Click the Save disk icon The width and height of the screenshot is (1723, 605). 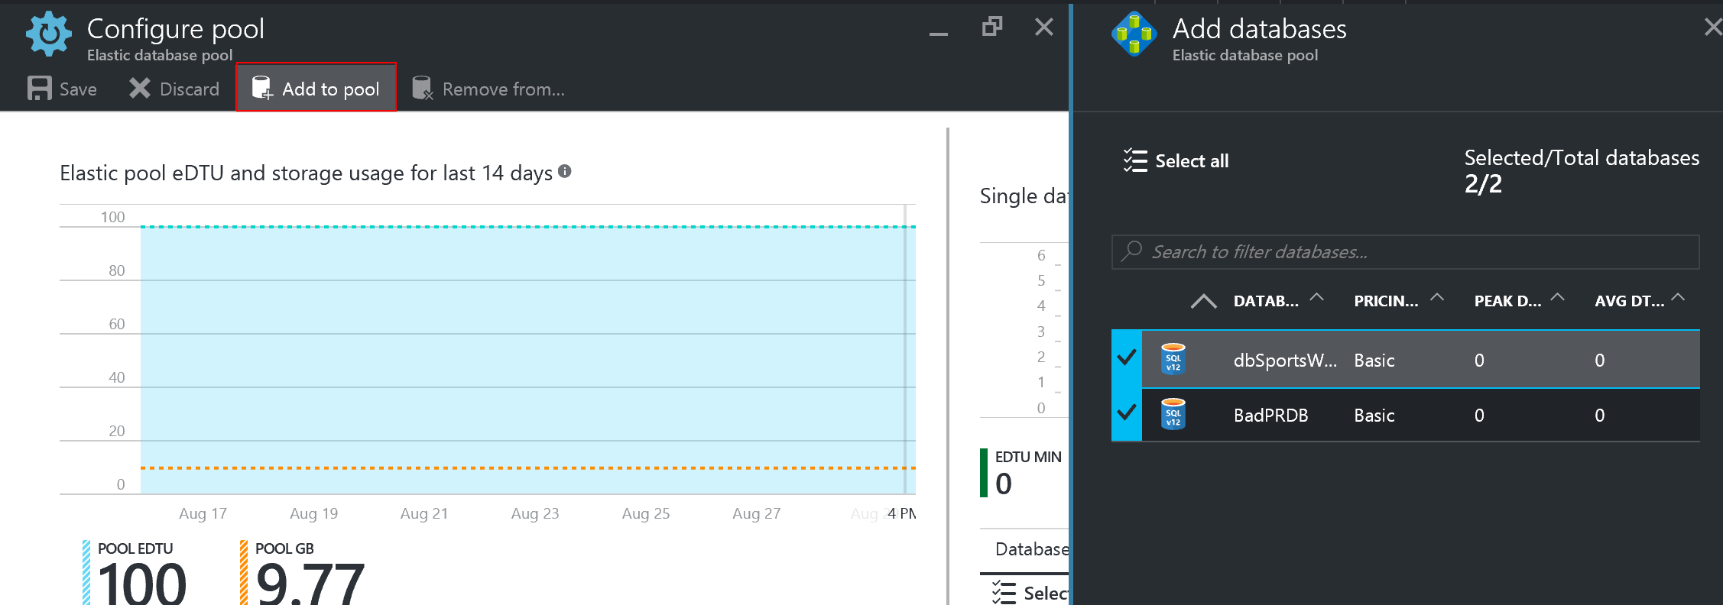[x=39, y=89]
